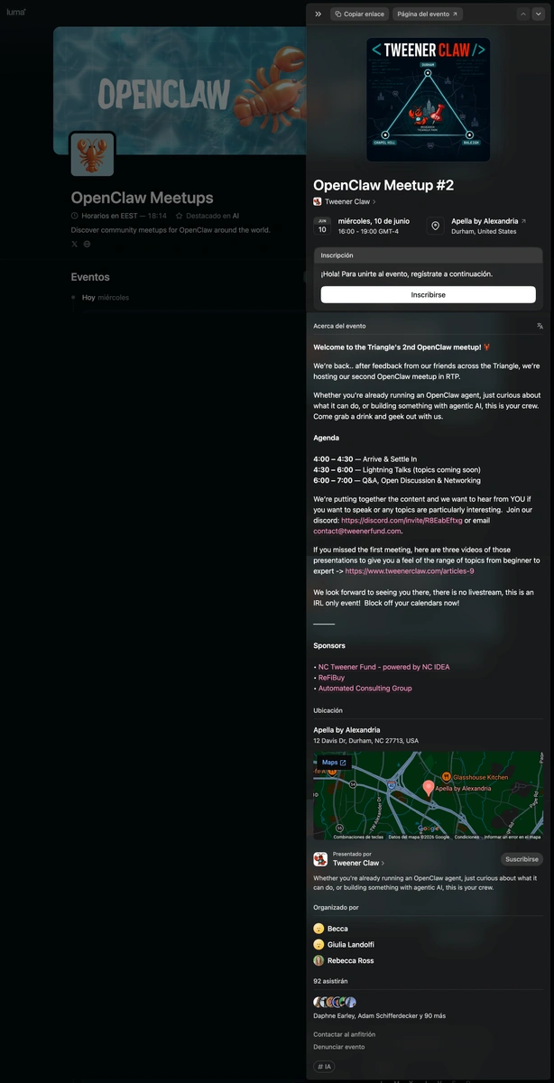554x1083 pixels.
Task: Open Automated Consulting Group sponsor link
Action: [x=365, y=689]
